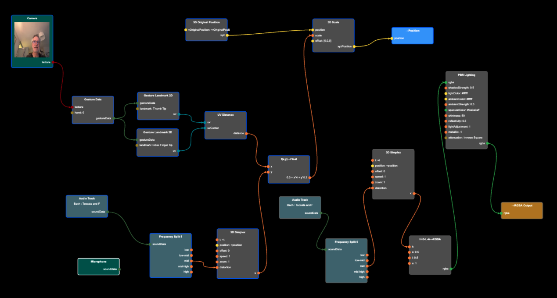Click the 'low' port on Frequency Split 5 near Microphone

click(x=192, y=250)
